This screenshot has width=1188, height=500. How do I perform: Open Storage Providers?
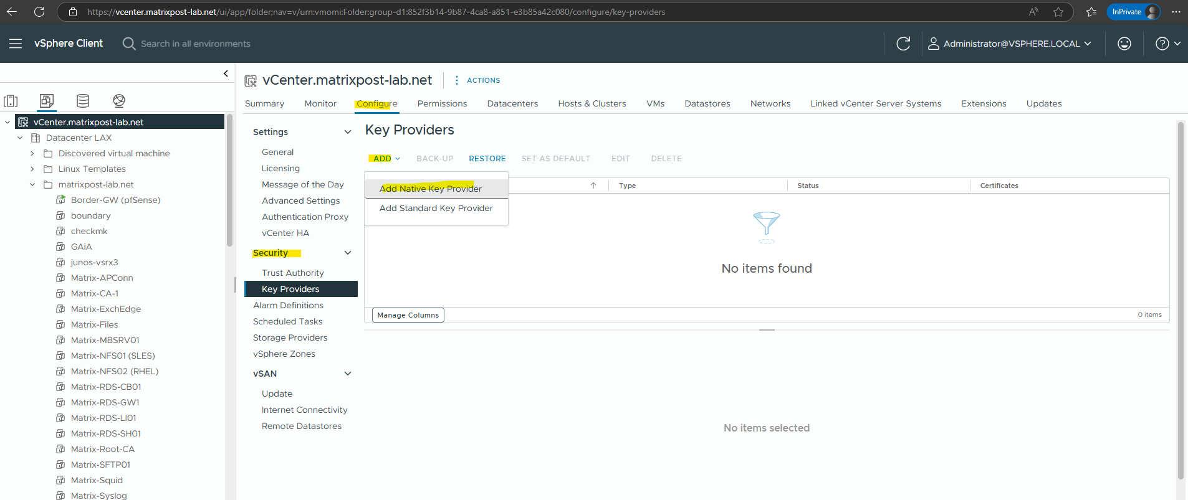pos(290,337)
